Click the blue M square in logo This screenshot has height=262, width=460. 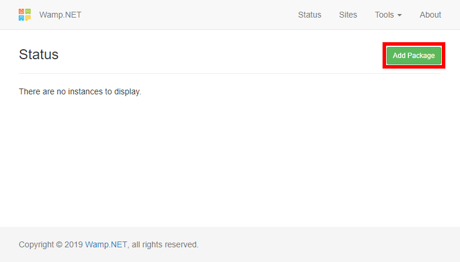[21, 18]
